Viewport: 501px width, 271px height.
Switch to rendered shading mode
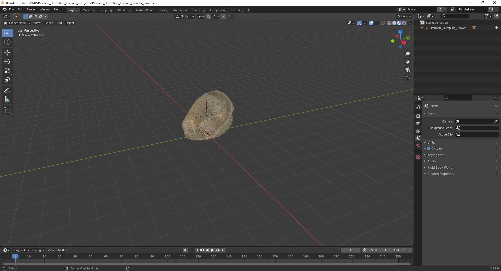pyautogui.click(x=404, y=23)
